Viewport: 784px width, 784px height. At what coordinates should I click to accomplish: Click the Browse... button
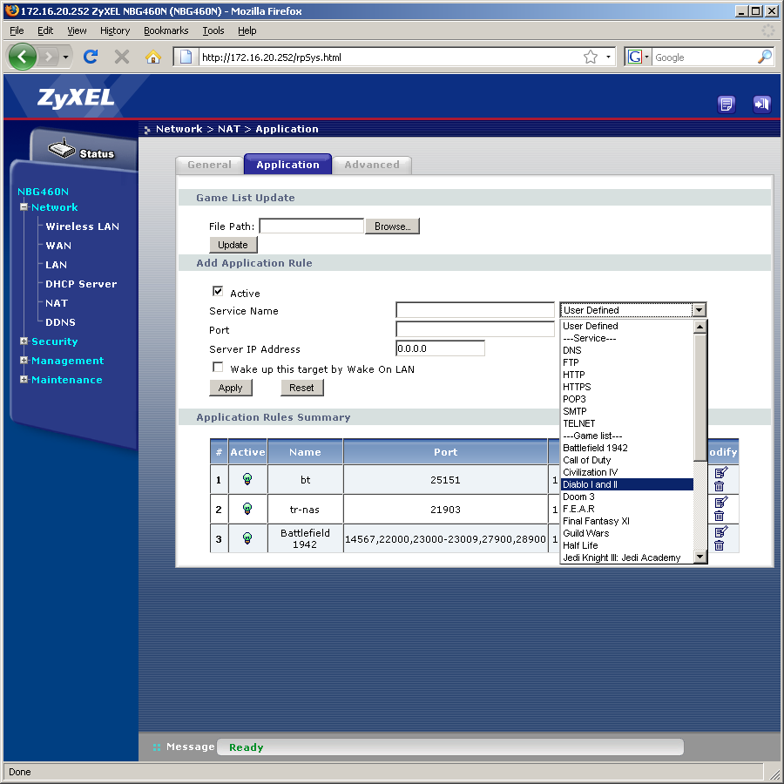(x=393, y=226)
